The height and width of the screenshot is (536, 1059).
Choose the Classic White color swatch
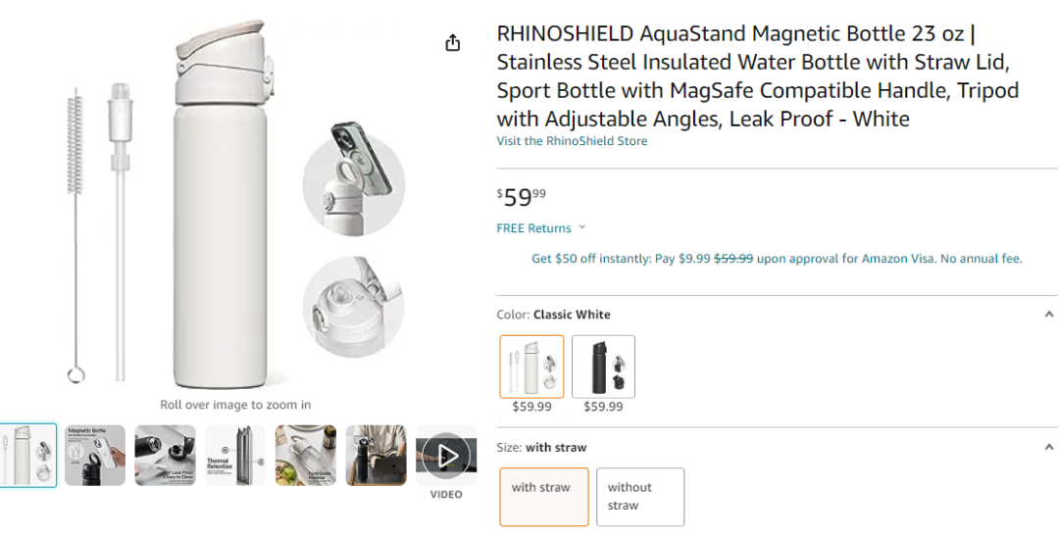coord(531,367)
